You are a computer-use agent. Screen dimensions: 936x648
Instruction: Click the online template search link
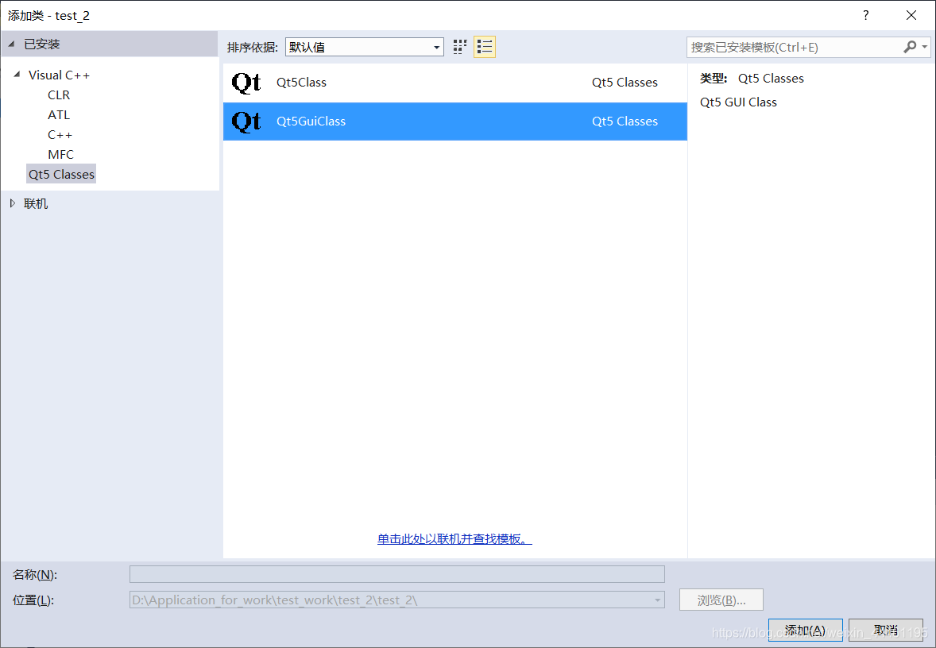(x=454, y=538)
